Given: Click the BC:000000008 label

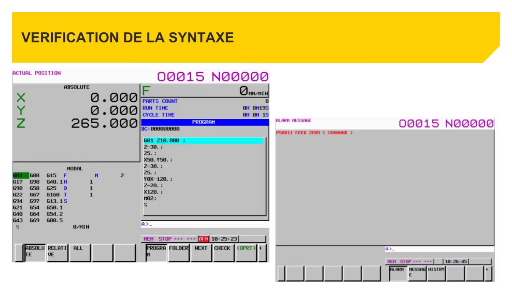Looking at the screenshot, I should coord(160,129).
